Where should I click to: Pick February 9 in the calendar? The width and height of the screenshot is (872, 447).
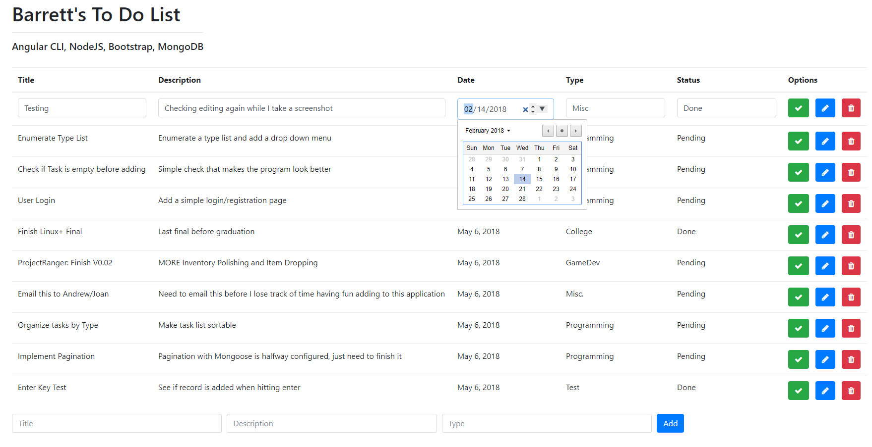point(556,169)
